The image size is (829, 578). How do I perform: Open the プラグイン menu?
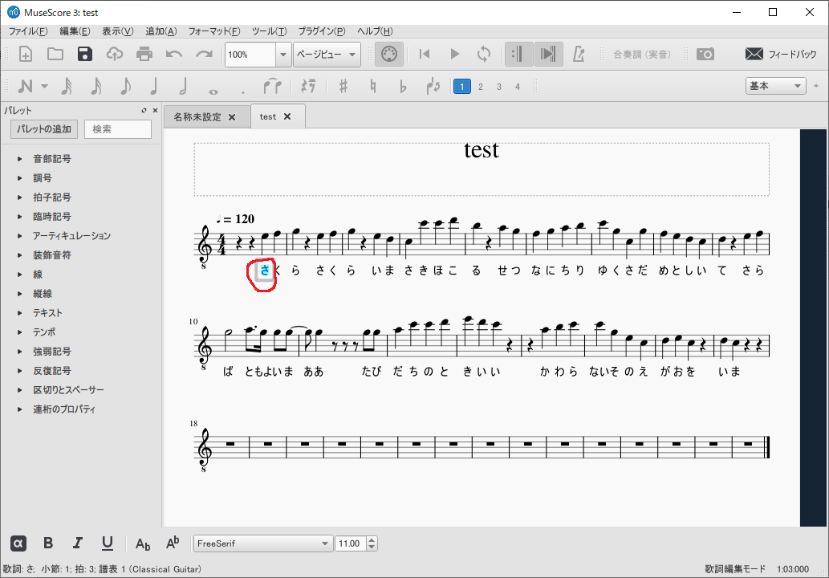[x=322, y=31]
